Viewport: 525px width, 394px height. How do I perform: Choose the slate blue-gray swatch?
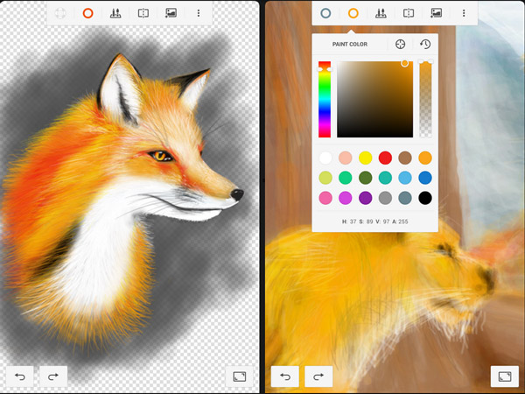click(405, 198)
